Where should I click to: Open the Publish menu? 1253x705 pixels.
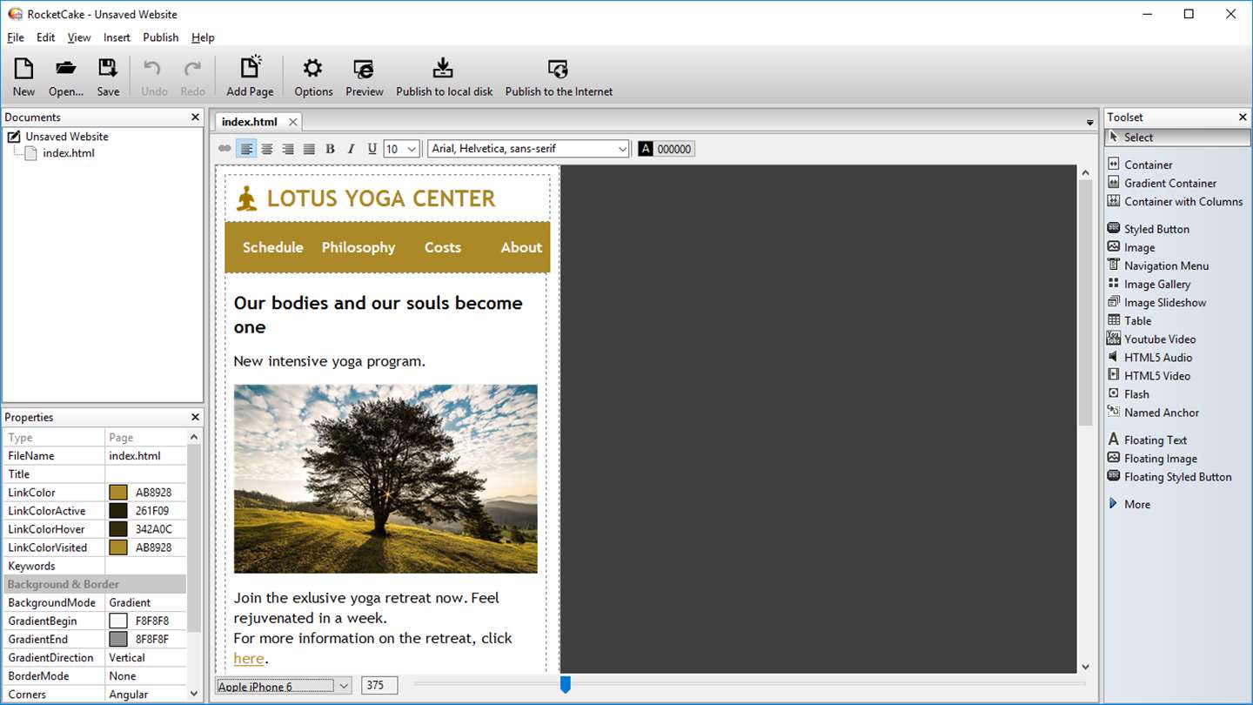point(161,37)
